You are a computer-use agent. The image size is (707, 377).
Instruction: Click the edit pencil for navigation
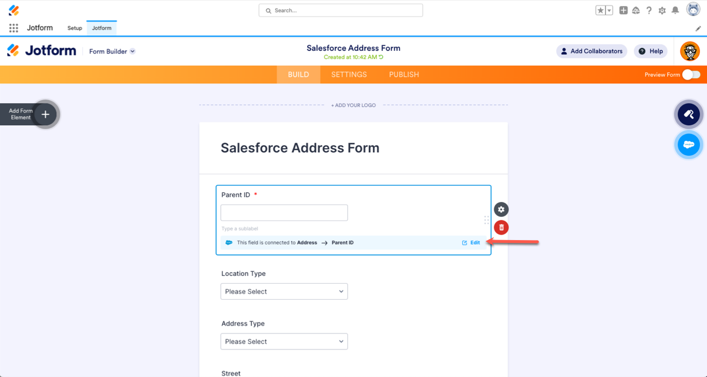[698, 28]
